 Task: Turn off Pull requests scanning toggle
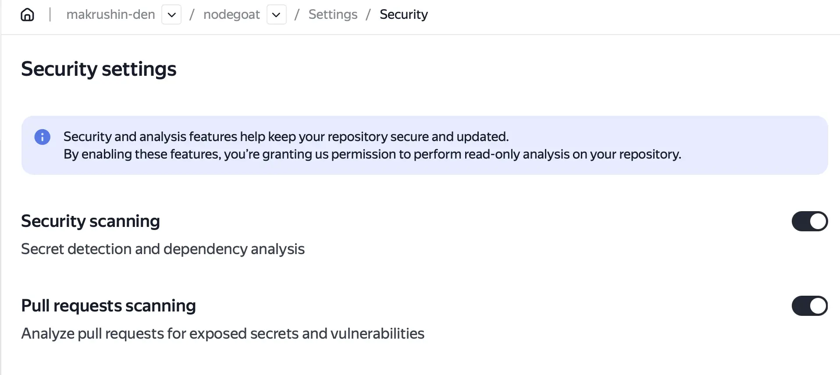[809, 306]
